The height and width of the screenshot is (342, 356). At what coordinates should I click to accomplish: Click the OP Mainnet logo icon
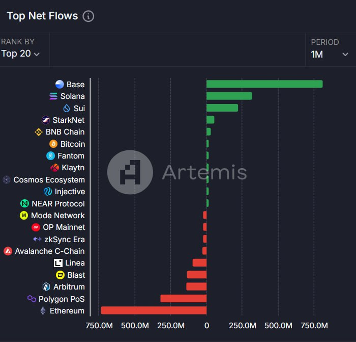click(36, 227)
